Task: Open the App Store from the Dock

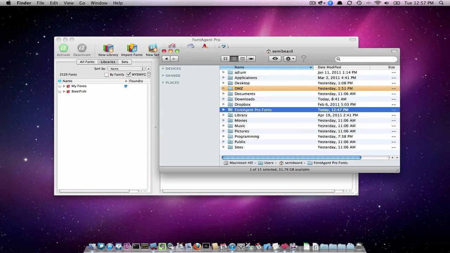Action: click(x=110, y=247)
